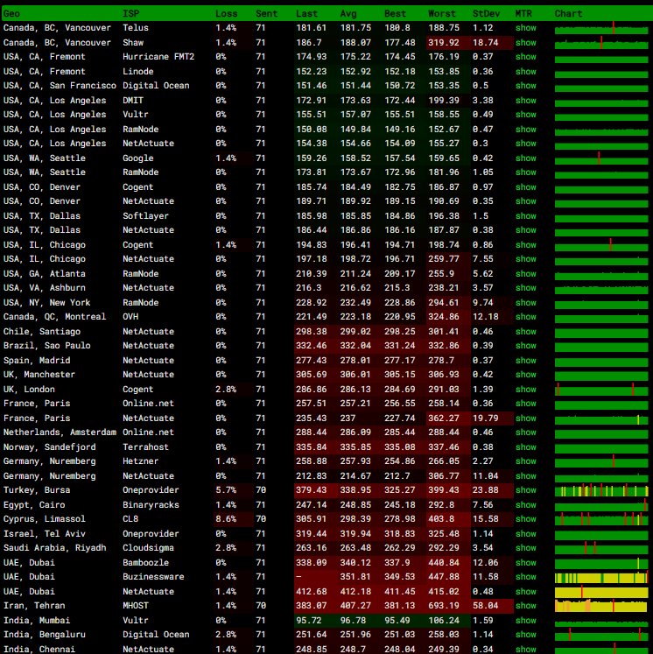The image size is (653, 654).
Task: Click 'show' link for Hurricane FMT2 row
Action: tap(525, 57)
